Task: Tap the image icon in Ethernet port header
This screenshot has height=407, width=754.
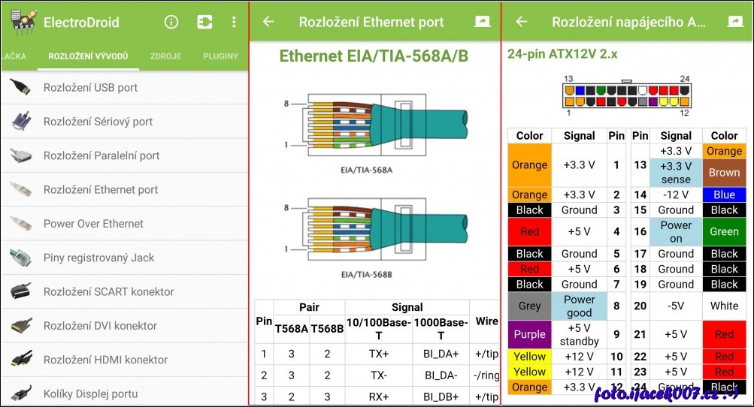Action: (x=482, y=22)
